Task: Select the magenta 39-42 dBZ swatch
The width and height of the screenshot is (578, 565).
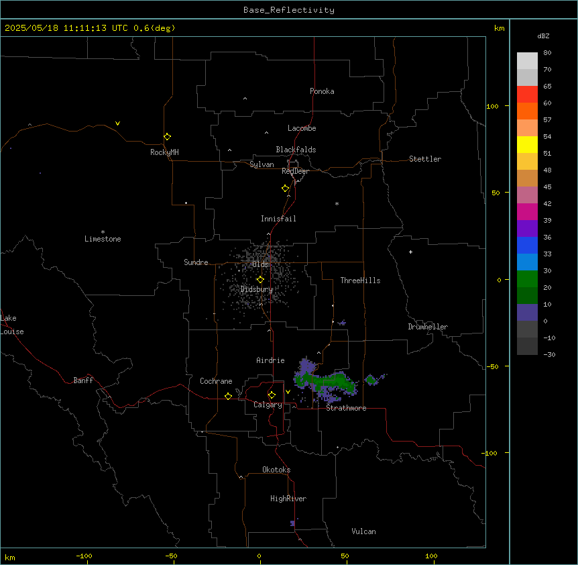Action: point(527,211)
